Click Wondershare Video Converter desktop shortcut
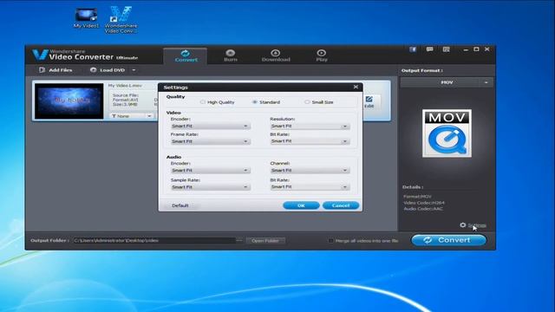The image size is (555, 312). (x=121, y=20)
